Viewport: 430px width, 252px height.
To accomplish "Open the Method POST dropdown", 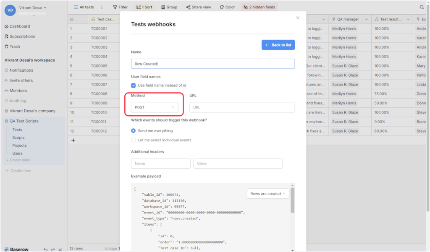I will 154,107.
